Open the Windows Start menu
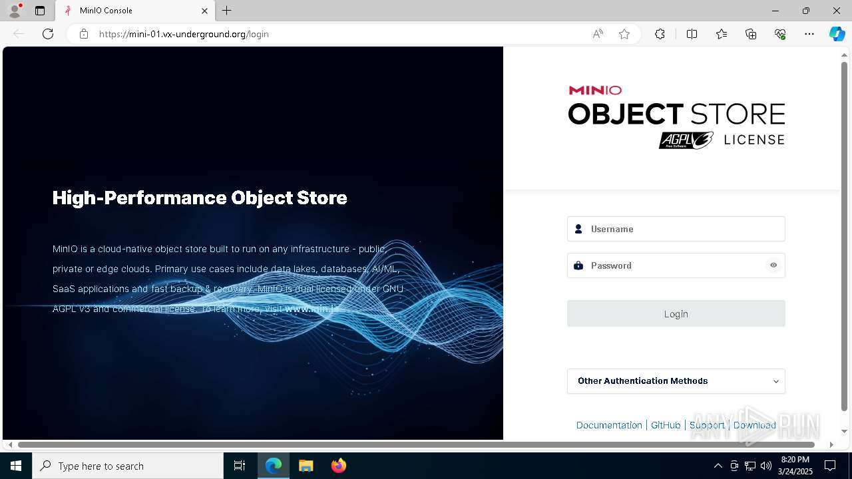The width and height of the screenshot is (852, 479). pos(16,466)
